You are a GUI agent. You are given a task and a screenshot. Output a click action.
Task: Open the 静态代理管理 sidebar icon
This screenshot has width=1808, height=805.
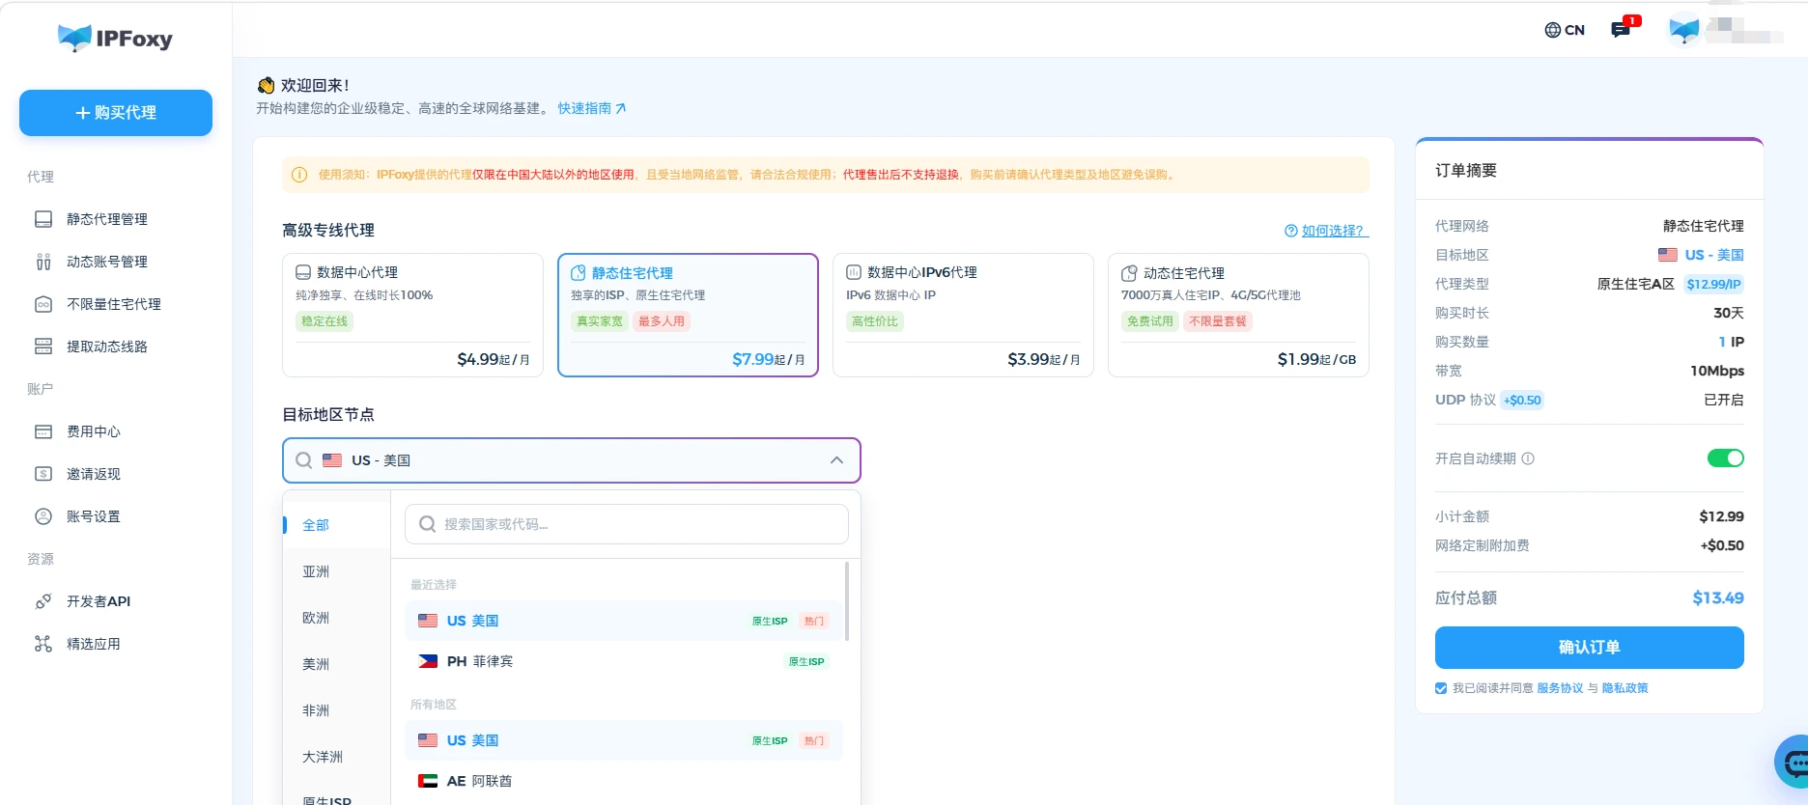point(43,219)
